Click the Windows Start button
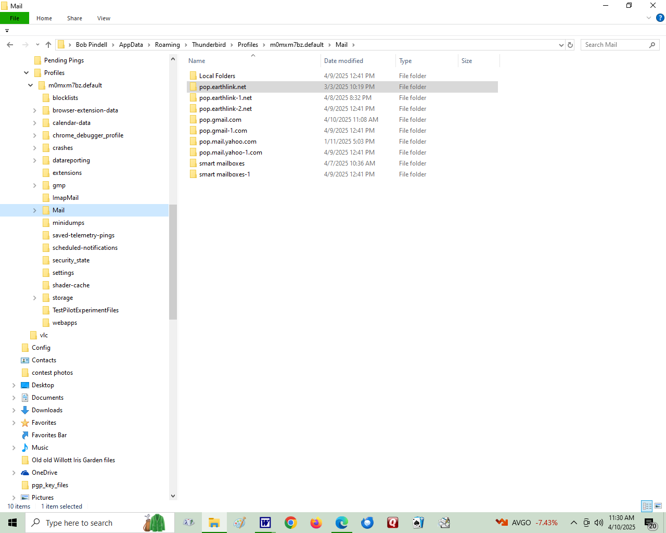Viewport: 666px width, 533px height. point(12,523)
